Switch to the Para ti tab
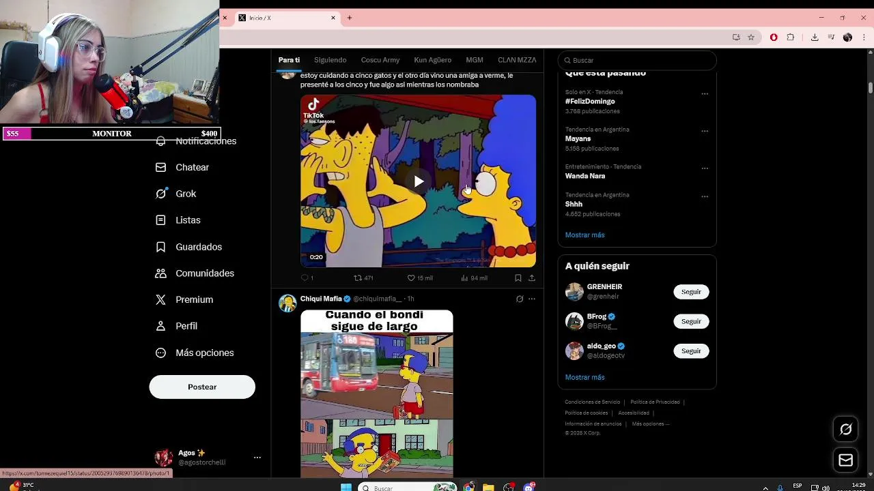874x491 pixels. pyautogui.click(x=289, y=60)
